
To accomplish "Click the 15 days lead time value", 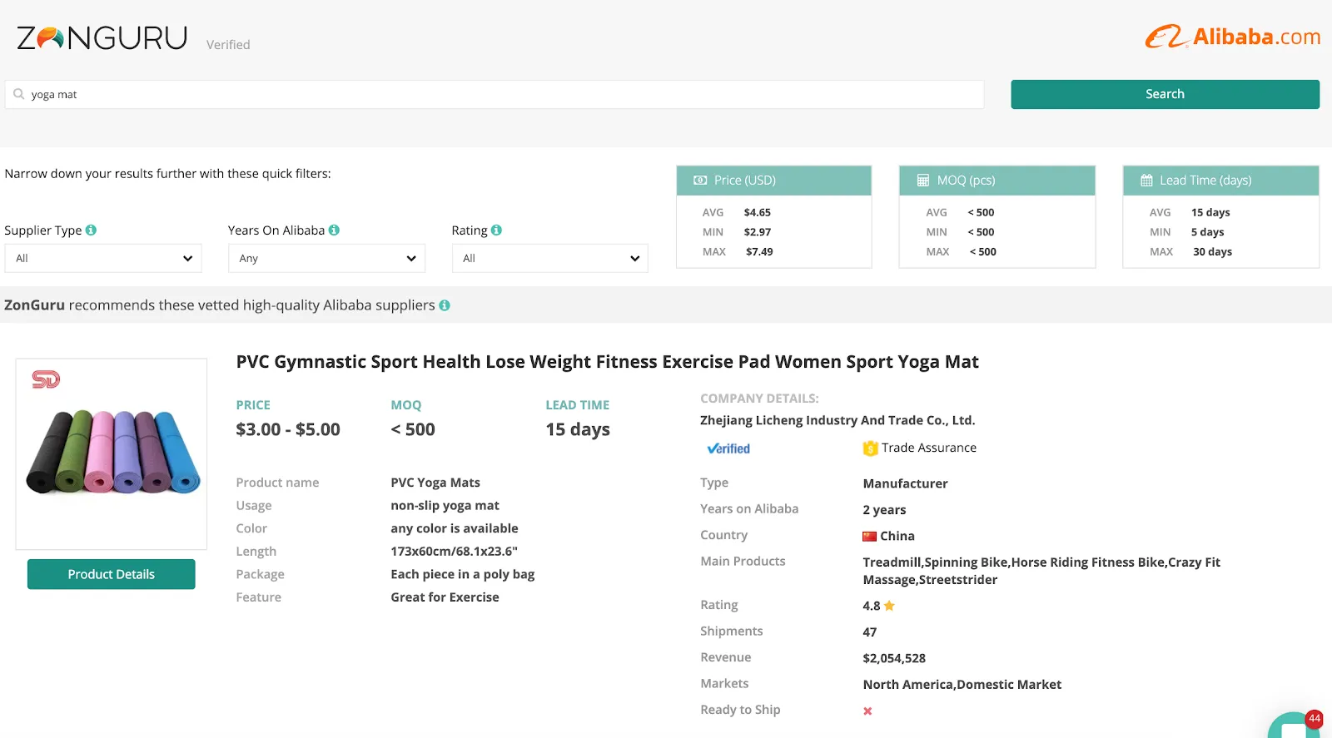I will pos(578,429).
